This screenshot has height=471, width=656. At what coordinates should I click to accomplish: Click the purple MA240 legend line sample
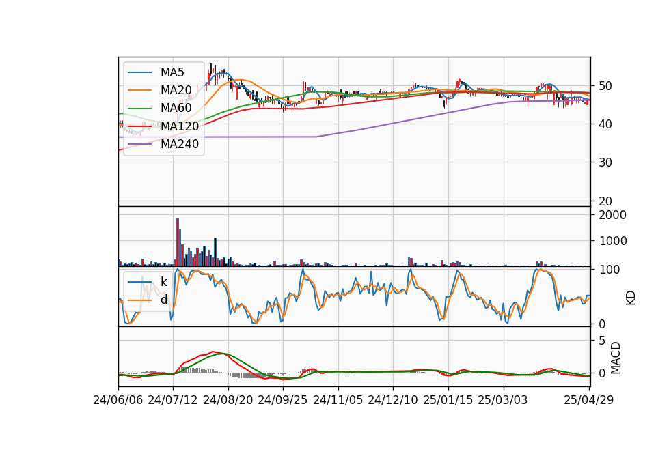(139, 144)
